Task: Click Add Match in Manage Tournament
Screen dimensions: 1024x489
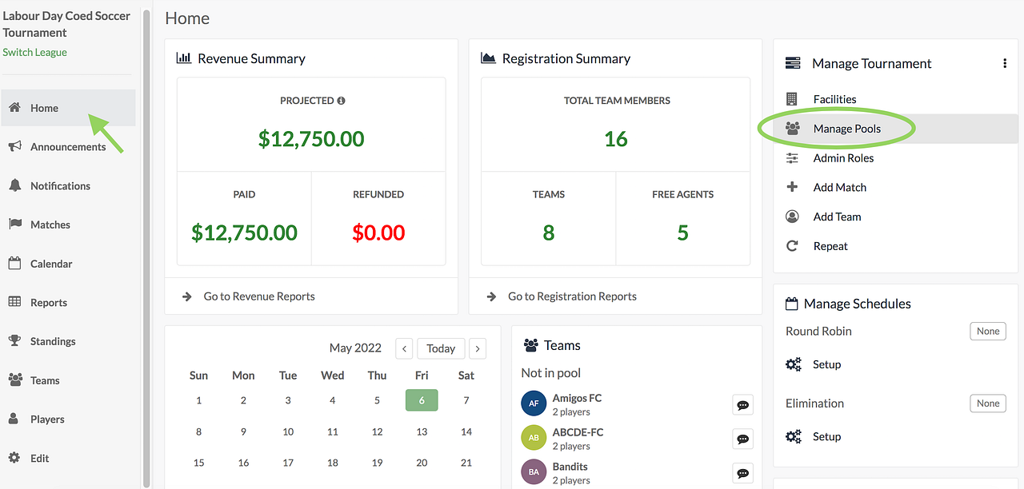Action: pos(839,188)
